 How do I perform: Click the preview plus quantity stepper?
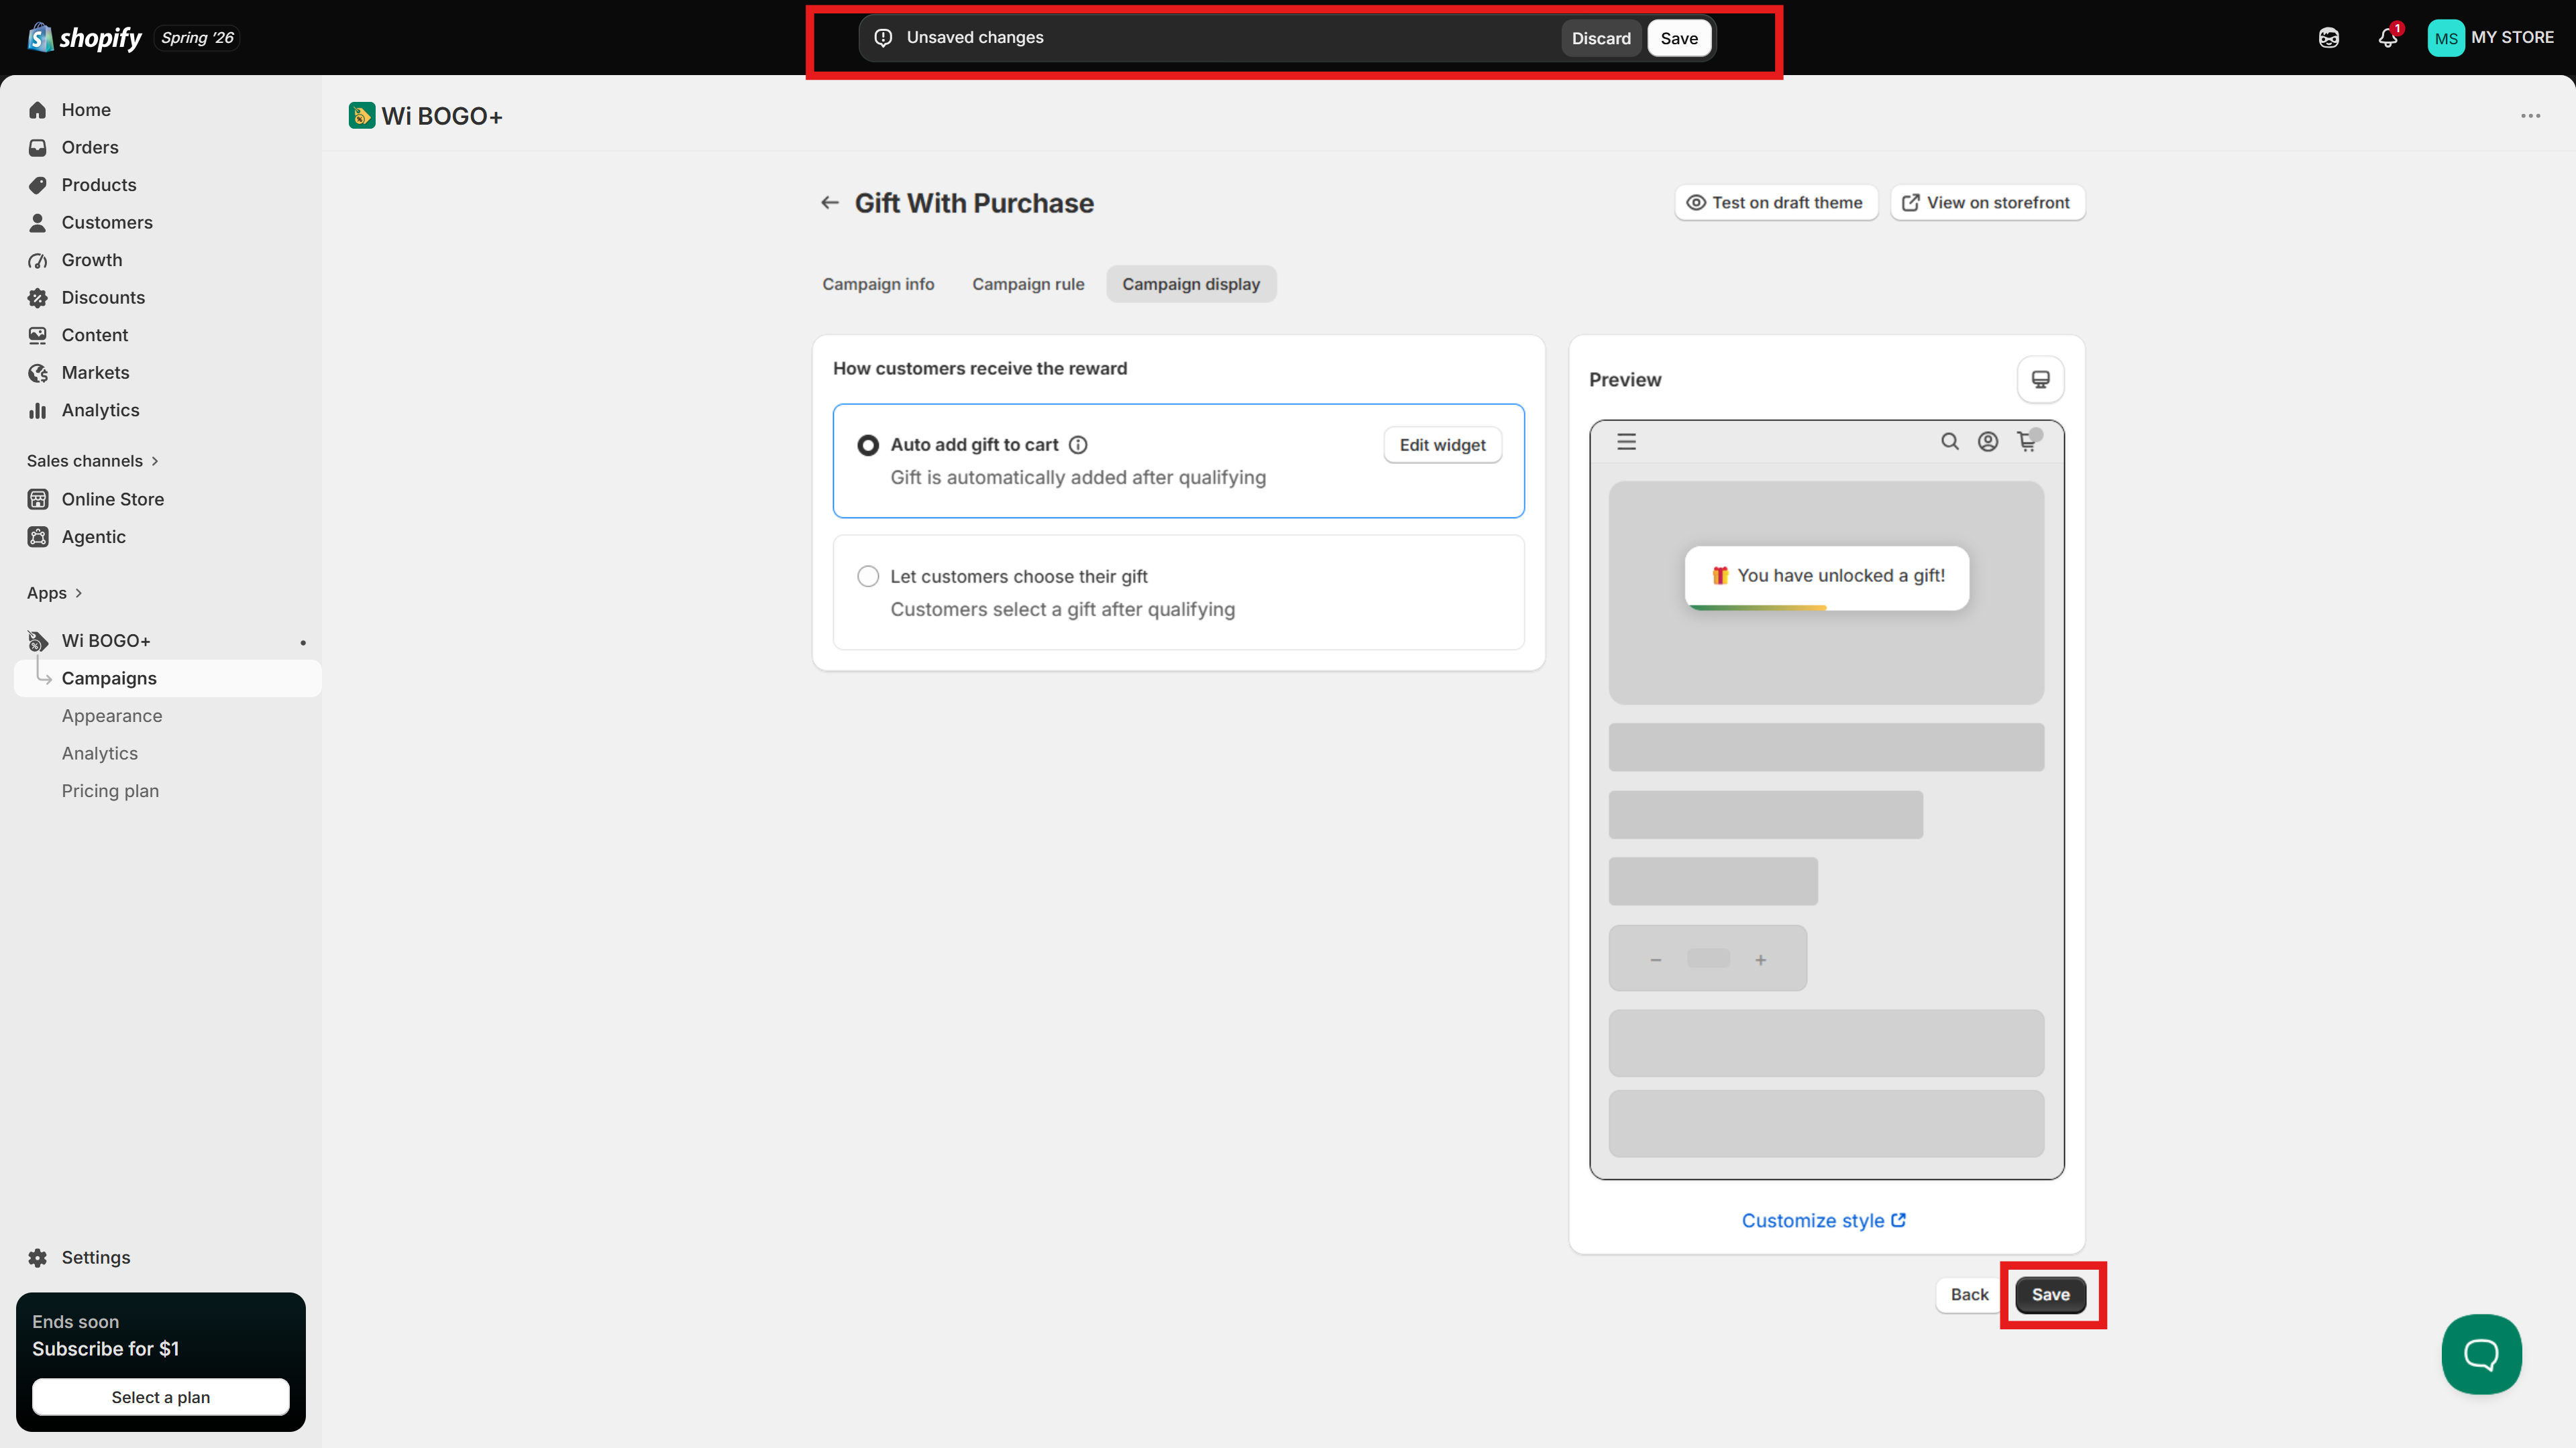pos(1760,959)
